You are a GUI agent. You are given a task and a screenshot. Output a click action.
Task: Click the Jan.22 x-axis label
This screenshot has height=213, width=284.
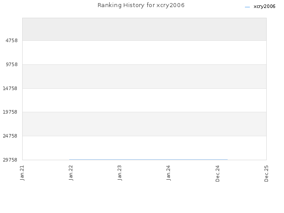pos(71,173)
